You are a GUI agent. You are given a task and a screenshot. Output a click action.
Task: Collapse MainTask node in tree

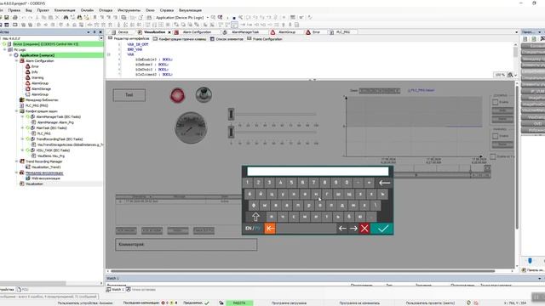22,128
